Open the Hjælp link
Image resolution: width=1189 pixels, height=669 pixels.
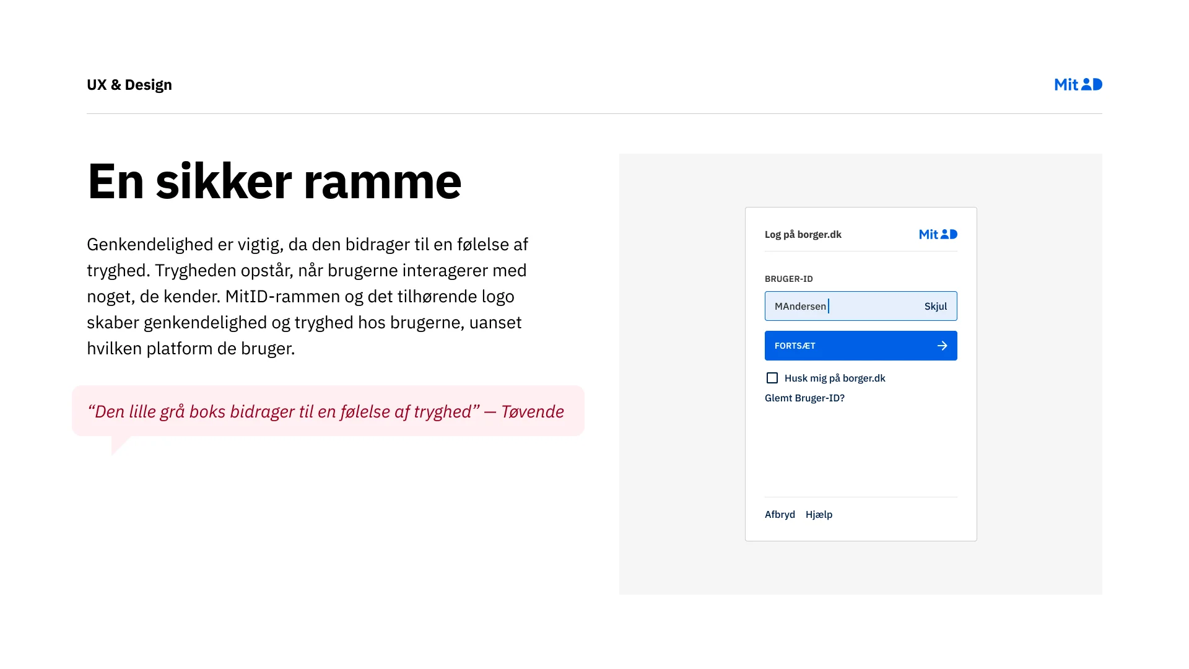[x=819, y=514]
